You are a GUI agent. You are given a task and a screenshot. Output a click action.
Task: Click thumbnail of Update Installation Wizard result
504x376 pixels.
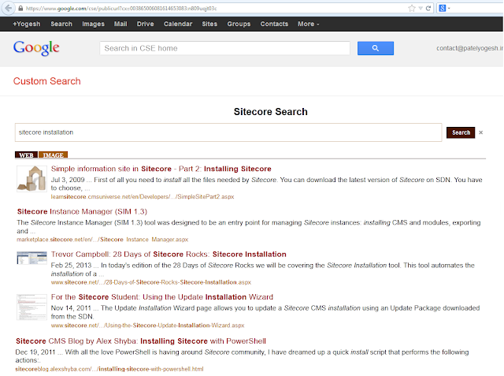click(x=31, y=307)
